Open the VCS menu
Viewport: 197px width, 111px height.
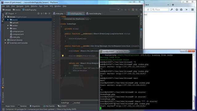51,6
